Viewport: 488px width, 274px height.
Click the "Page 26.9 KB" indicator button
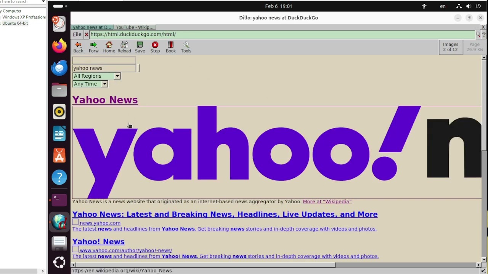(474, 47)
